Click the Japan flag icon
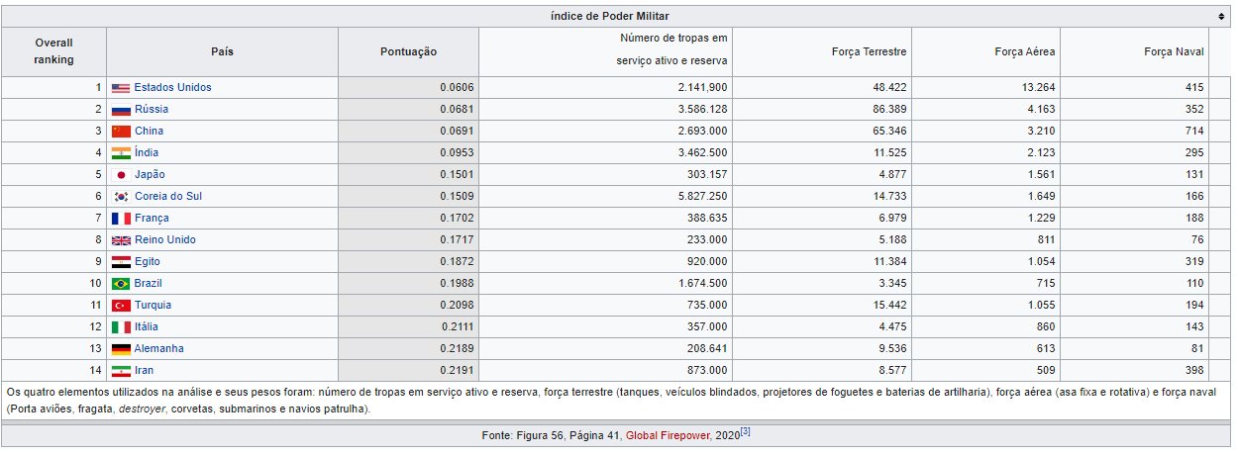Viewport: 1238px width, 455px height. 121,175
